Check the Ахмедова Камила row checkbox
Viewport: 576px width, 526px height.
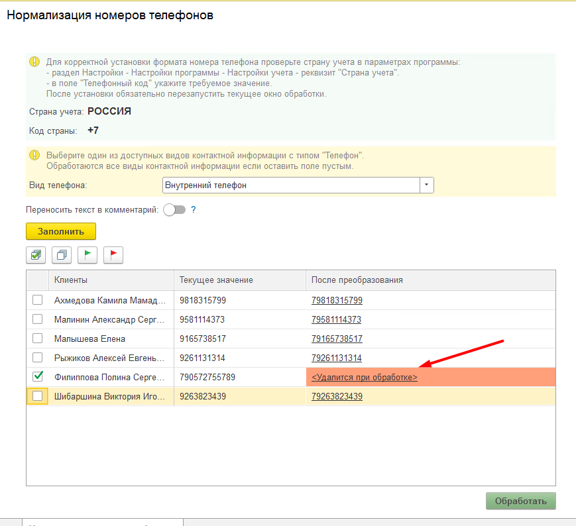tap(38, 301)
